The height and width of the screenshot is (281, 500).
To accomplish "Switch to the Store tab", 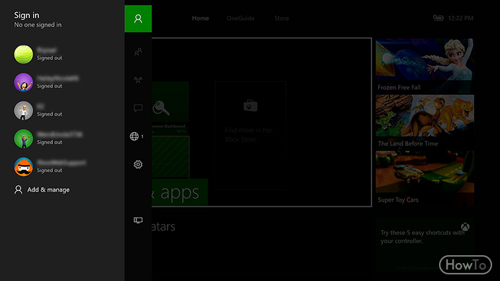I will coord(281,18).
